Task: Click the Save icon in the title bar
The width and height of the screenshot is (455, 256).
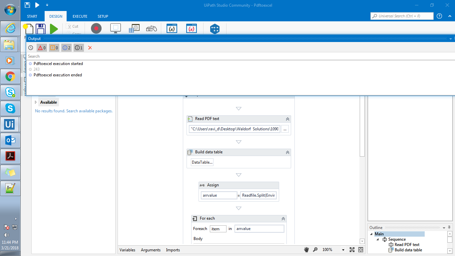Action: tap(27, 5)
